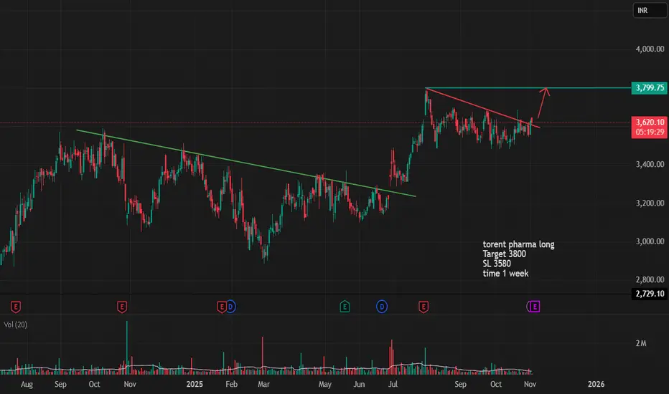The image size is (669, 394).
Task: Click the 3,799.75 target price label
Action: tap(650, 87)
